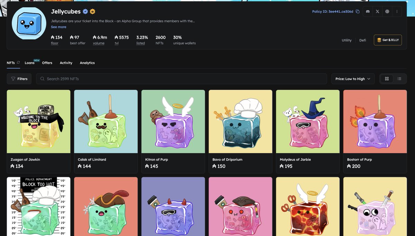The image size is (415, 236).
Task: Open the Bavo of Driporium NFT image
Action: pos(240,122)
